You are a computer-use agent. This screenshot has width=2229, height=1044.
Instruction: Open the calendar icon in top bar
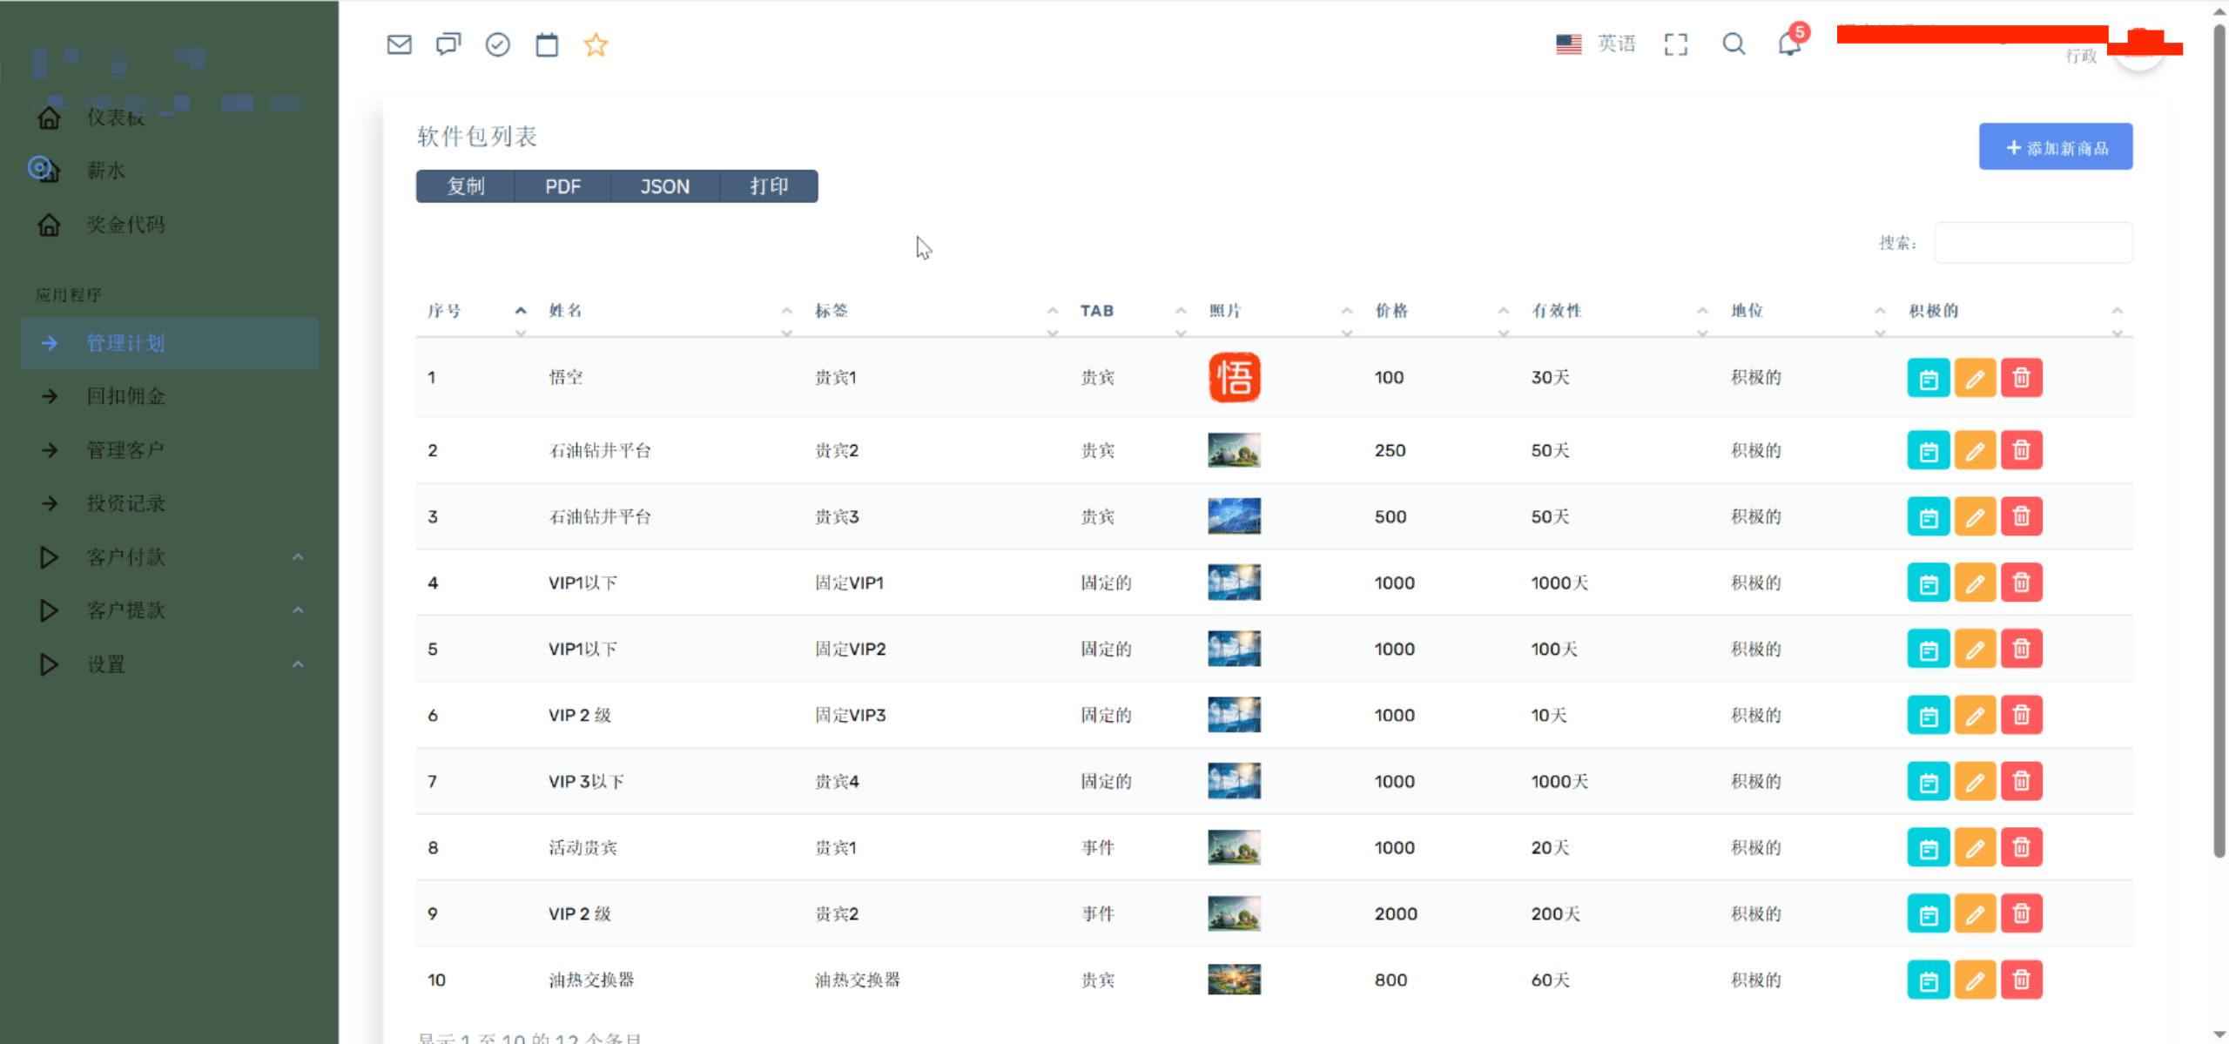547,44
